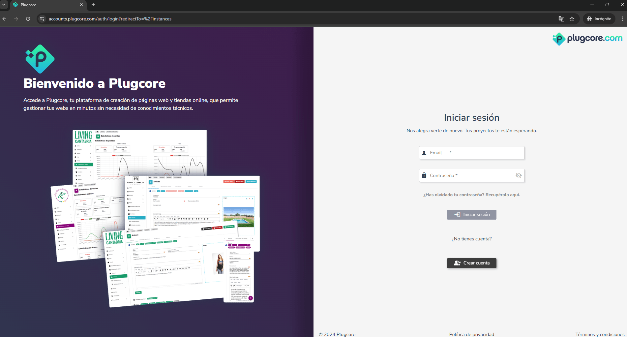This screenshot has height=337, width=627.
Task: Click the lock icon in password field
Action: [424, 175]
